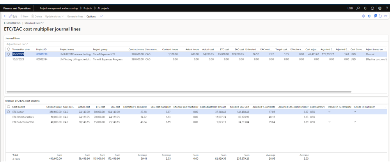390x162 pixels.
Task: Select the ETC Labor cost bucket row
Action: (x=9, y=111)
